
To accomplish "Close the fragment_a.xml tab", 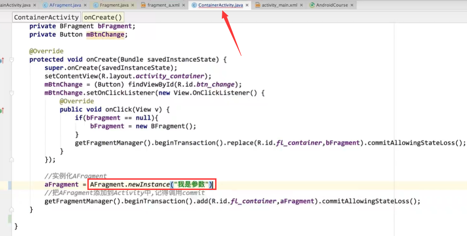I will click(184, 5).
